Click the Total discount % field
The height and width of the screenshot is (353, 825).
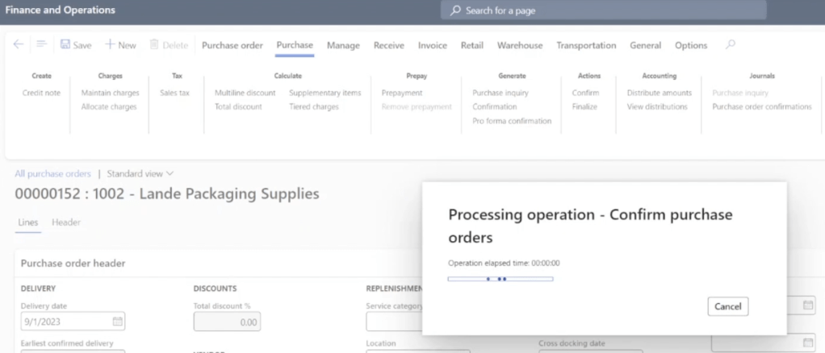[x=227, y=322]
